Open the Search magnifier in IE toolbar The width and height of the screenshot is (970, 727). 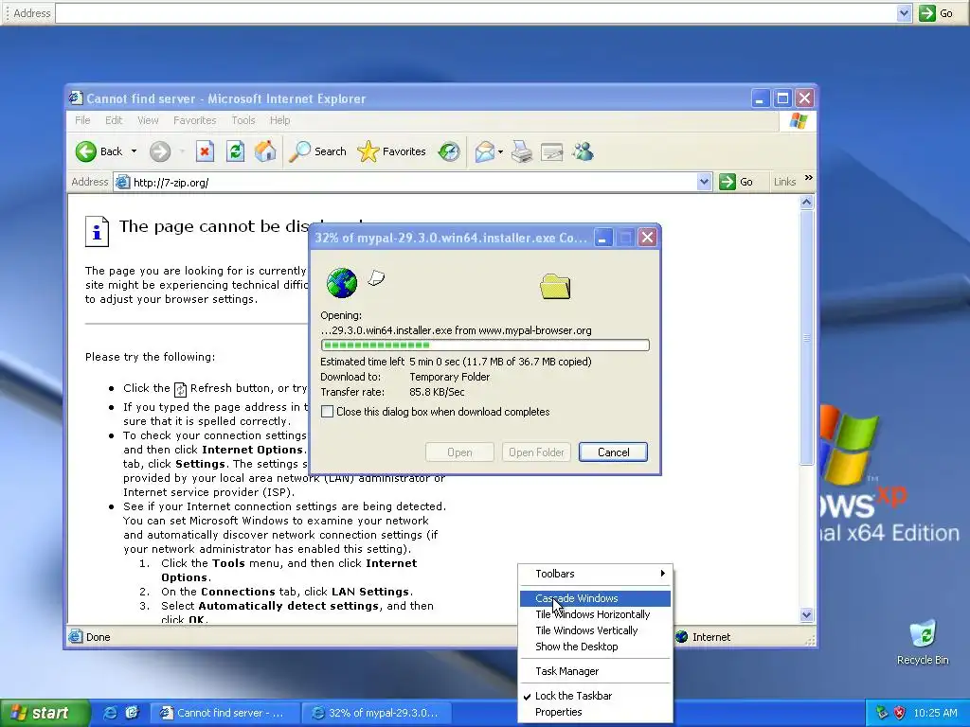(x=318, y=151)
